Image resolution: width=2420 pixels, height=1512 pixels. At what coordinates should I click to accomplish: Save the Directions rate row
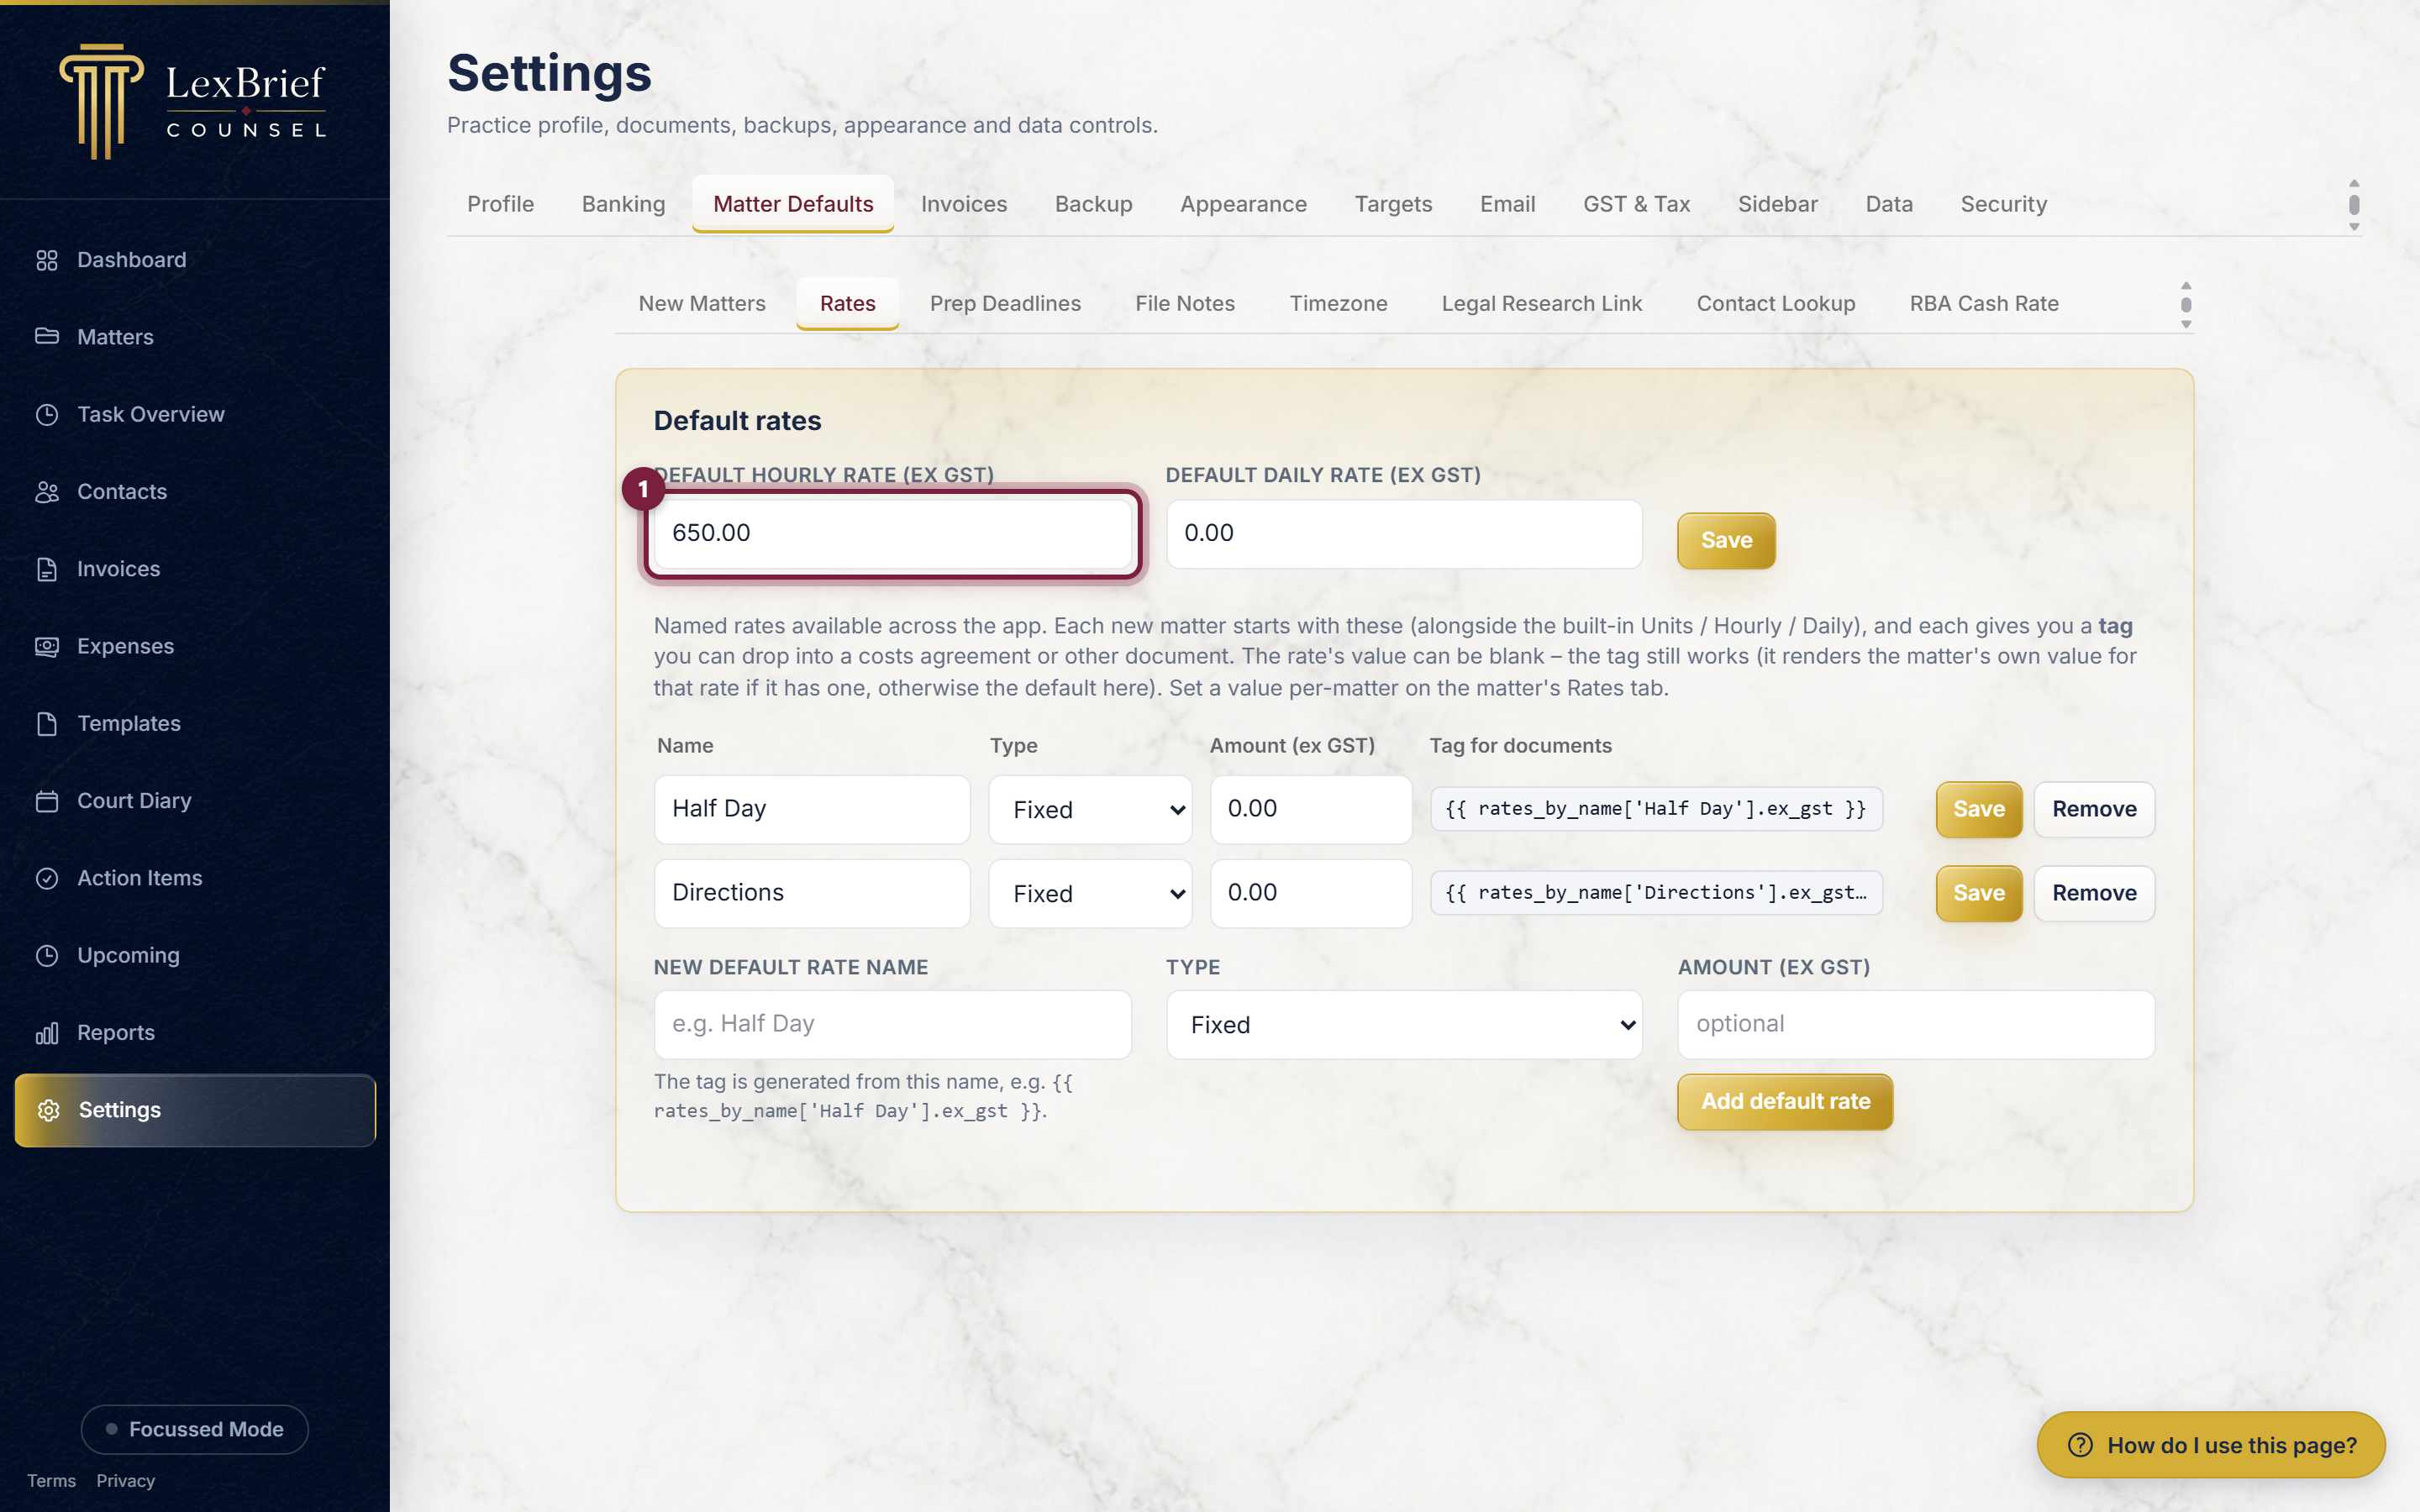pos(1978,893)
